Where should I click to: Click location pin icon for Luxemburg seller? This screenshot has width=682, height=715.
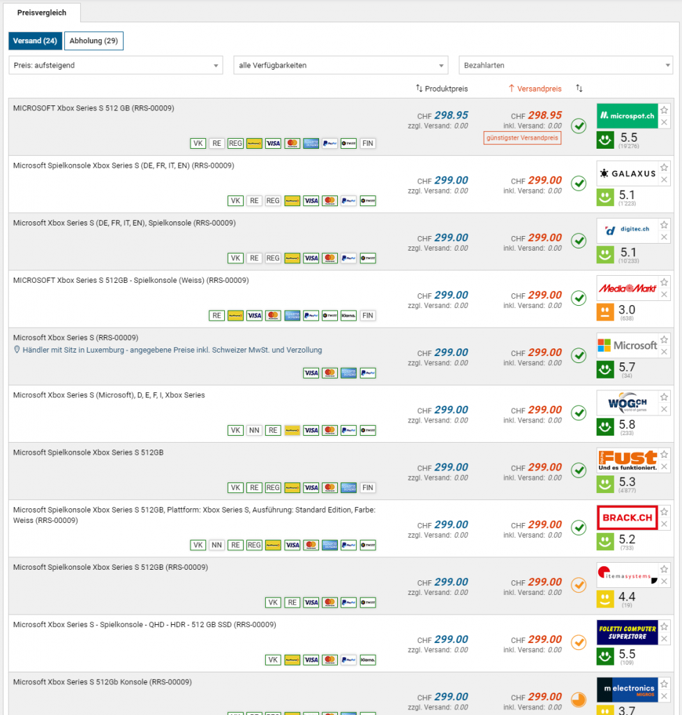[17, 350]
